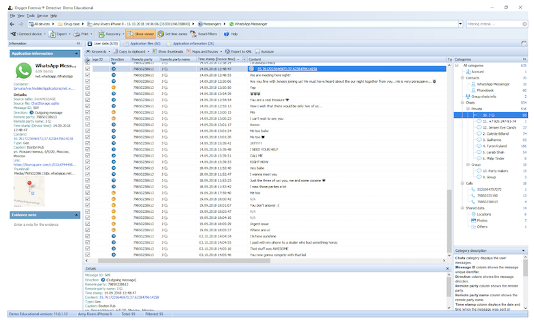Toggle checkbox for 'CALL ME' row
The height and width of the screenshot is (323, 534).
pyautogui.click(x=88, y=156)
